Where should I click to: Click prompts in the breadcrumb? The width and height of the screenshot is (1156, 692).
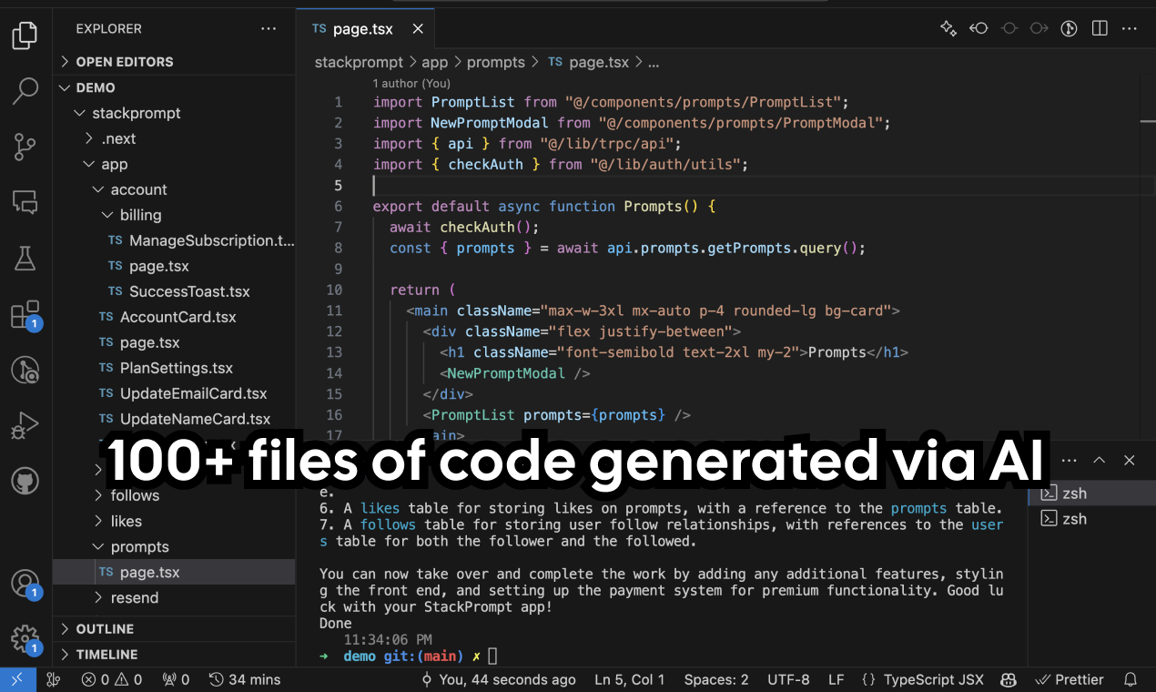point(495,63)
